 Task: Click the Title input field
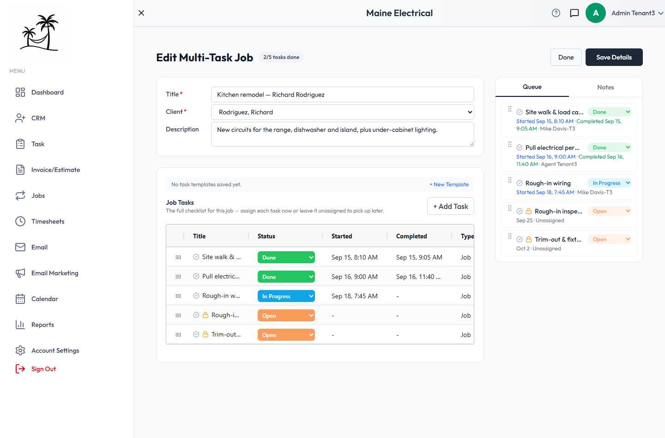click(343, 95)
